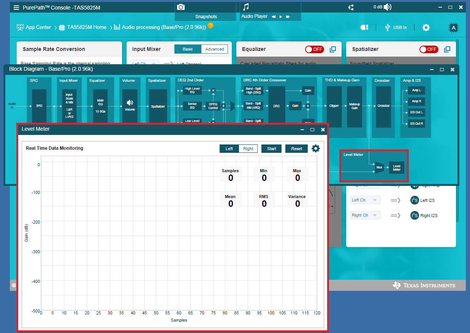The height and width of the screenshot is (333, 470).
Task: Open the hamburger menu in the title bar
Action: click(x=16, y=8)
